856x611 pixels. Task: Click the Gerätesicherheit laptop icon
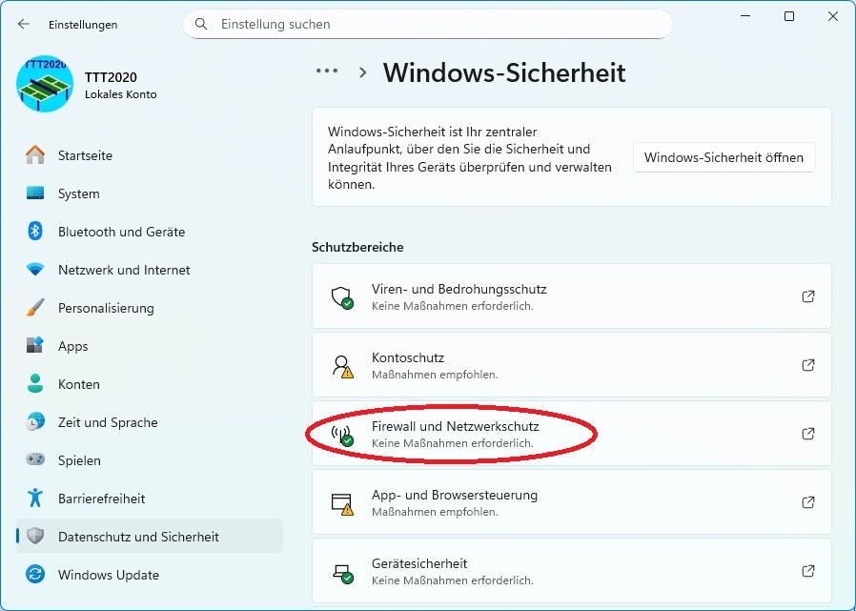342,573
